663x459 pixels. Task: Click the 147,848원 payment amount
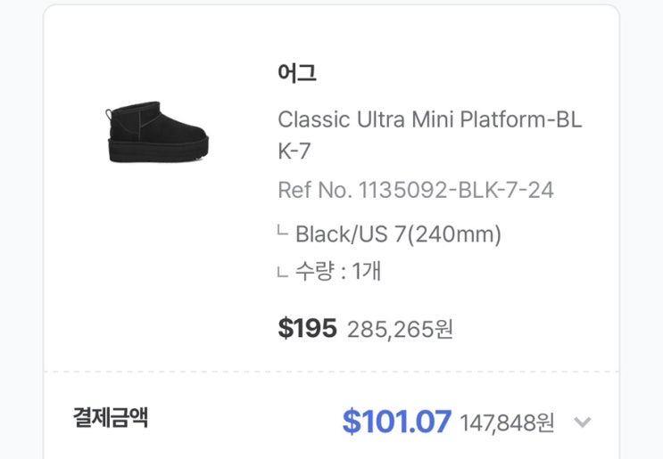(508, 422)
